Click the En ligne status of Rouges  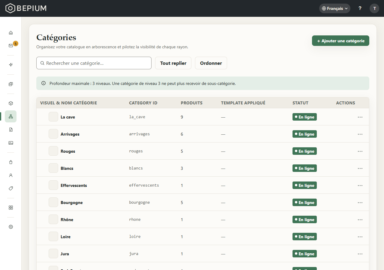(x=304, y=151)
